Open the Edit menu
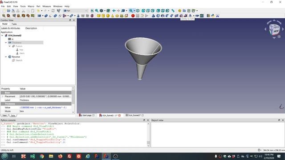 [x=9, y=6]
